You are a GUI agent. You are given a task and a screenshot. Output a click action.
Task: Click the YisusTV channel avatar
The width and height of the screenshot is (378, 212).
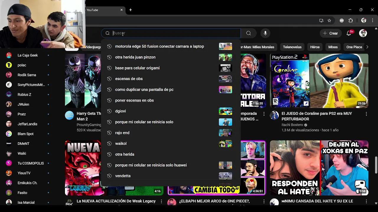tap(9, 173)
